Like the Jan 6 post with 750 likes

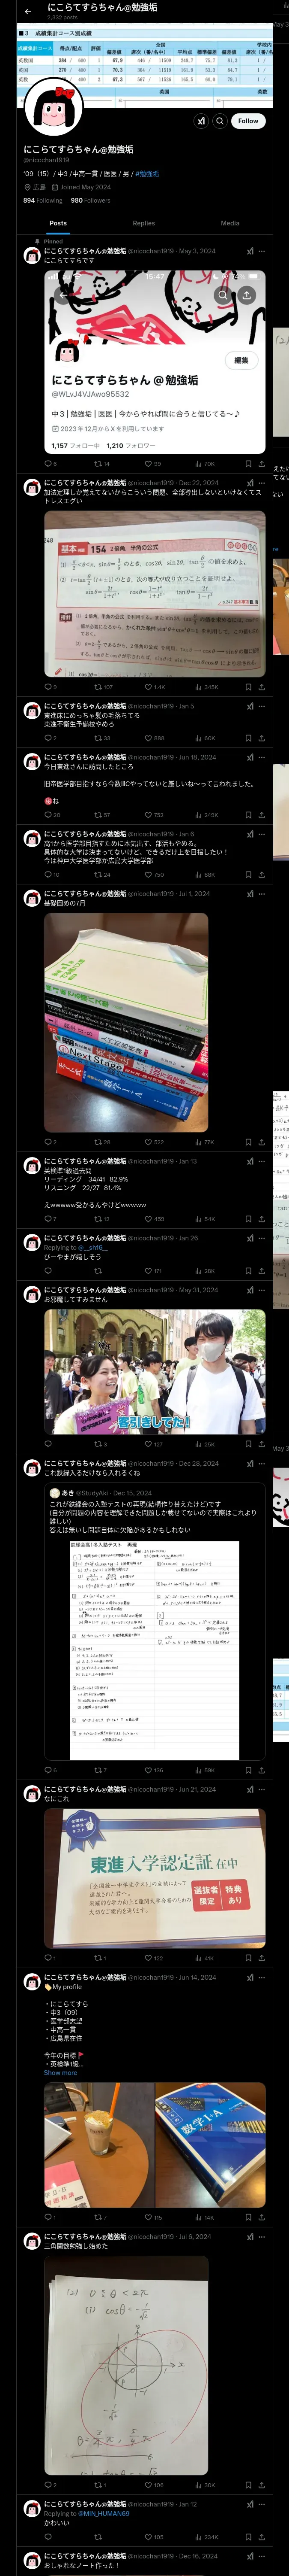[x=153, y=875]
